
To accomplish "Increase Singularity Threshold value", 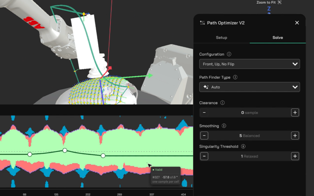I will coord(295,156).
